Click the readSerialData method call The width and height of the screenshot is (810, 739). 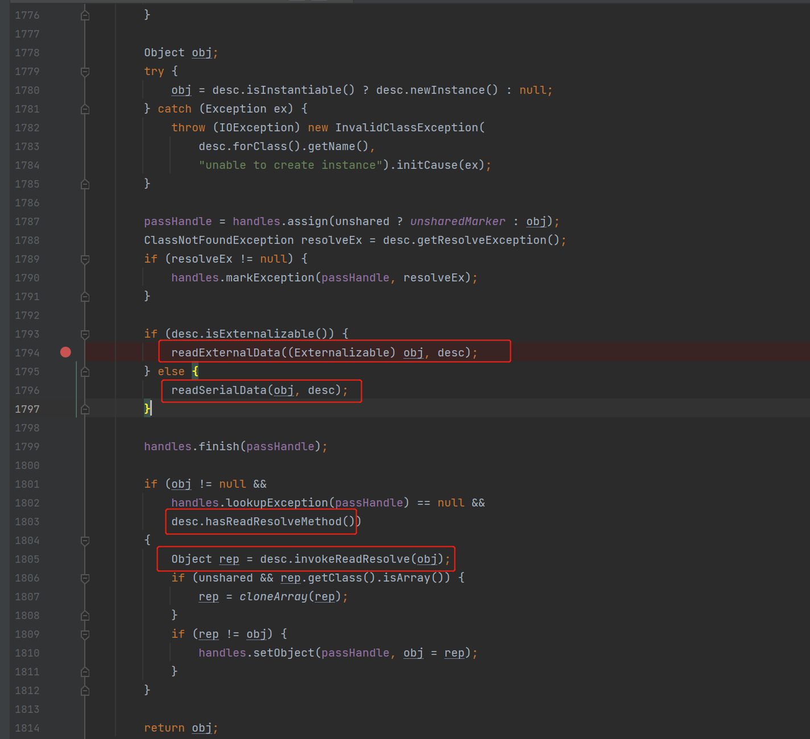tap(219, 390)
